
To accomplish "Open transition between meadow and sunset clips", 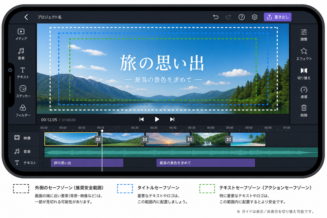I will click(x=145, y=139).
